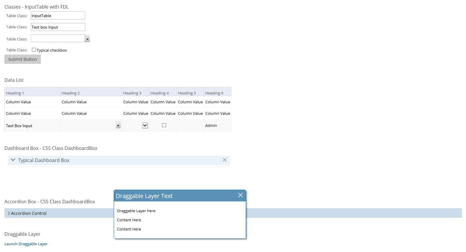Click the Heading 6 column header
The image size is (466, 252).
tap(217, 92)
